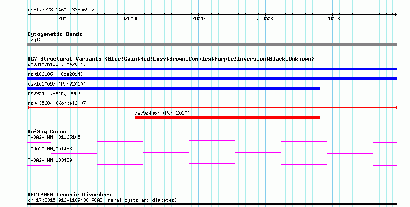Select the nsv1061860 blue gain variant bar
410x207 pixels.
(212, 79)
